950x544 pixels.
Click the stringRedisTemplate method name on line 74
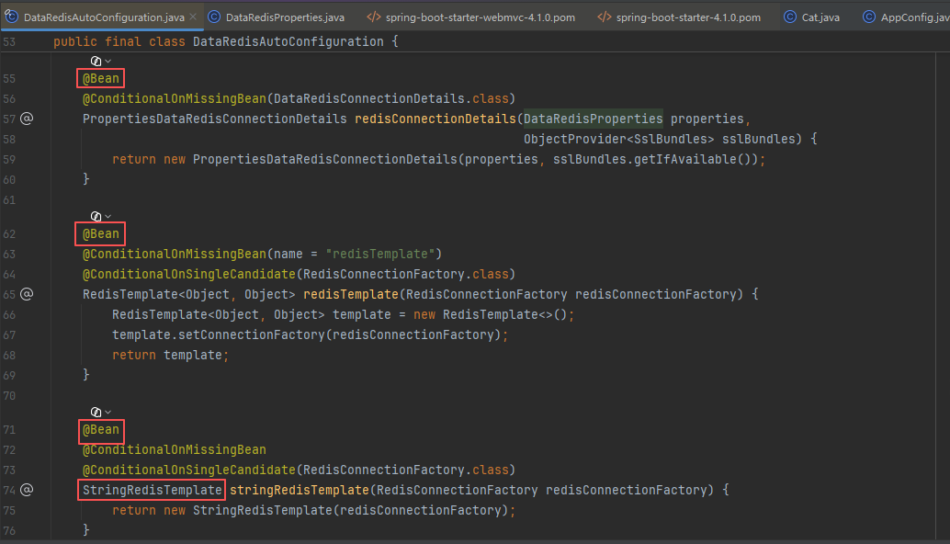click(300, 490)
